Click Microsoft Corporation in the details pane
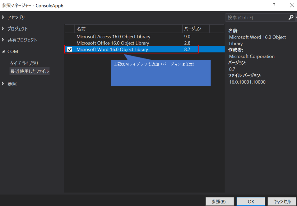 pos(252,56)
